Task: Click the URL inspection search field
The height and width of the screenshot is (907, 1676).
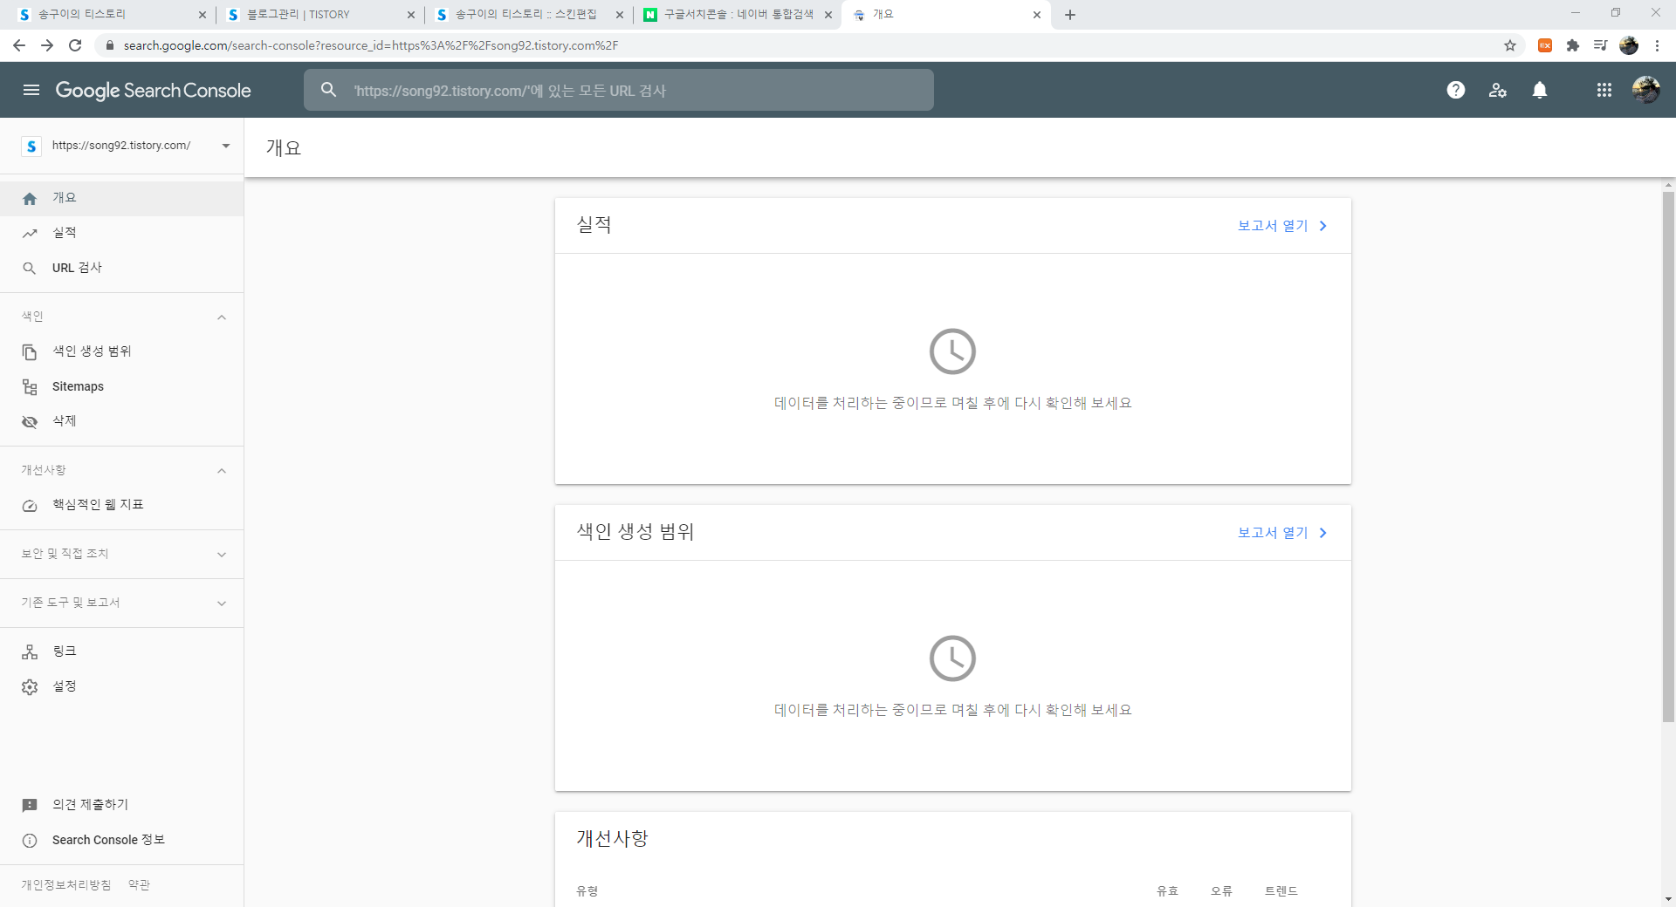Action: pos(619,90)
